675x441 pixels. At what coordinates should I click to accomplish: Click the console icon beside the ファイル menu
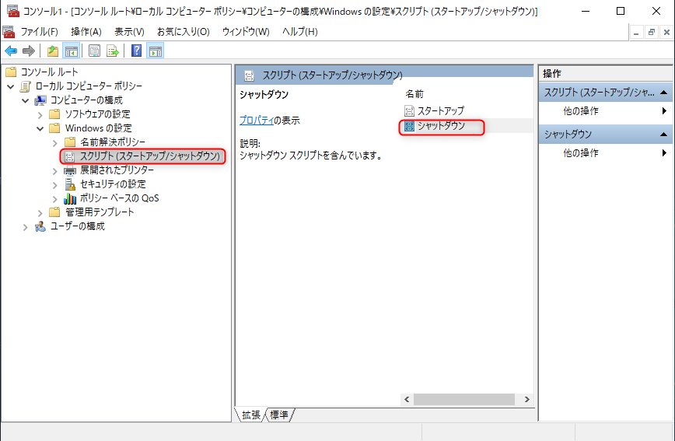pos(9,31)
